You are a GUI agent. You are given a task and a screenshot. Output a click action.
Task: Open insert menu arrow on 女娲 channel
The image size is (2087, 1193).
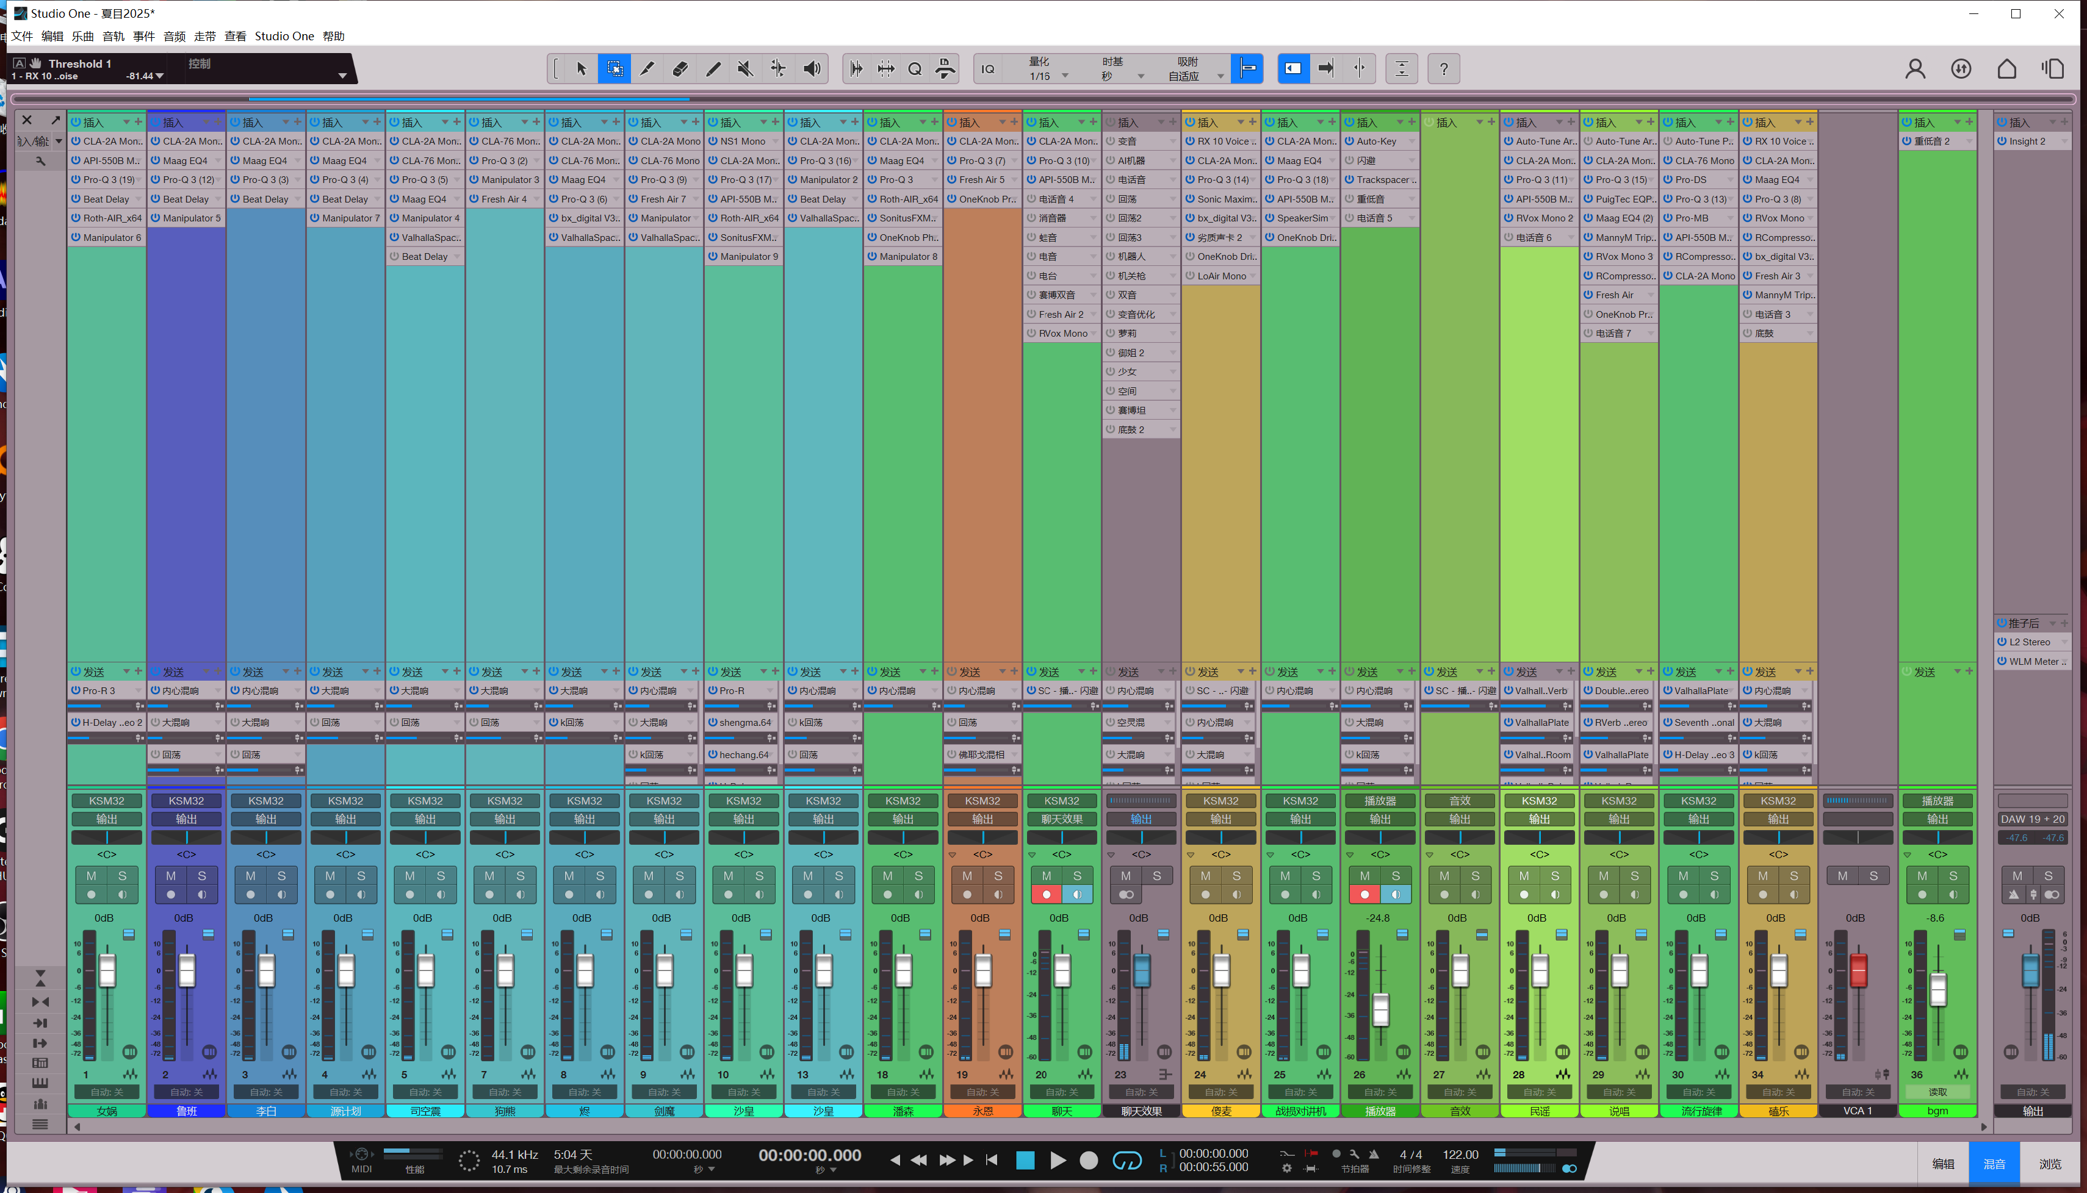point(126,122)
